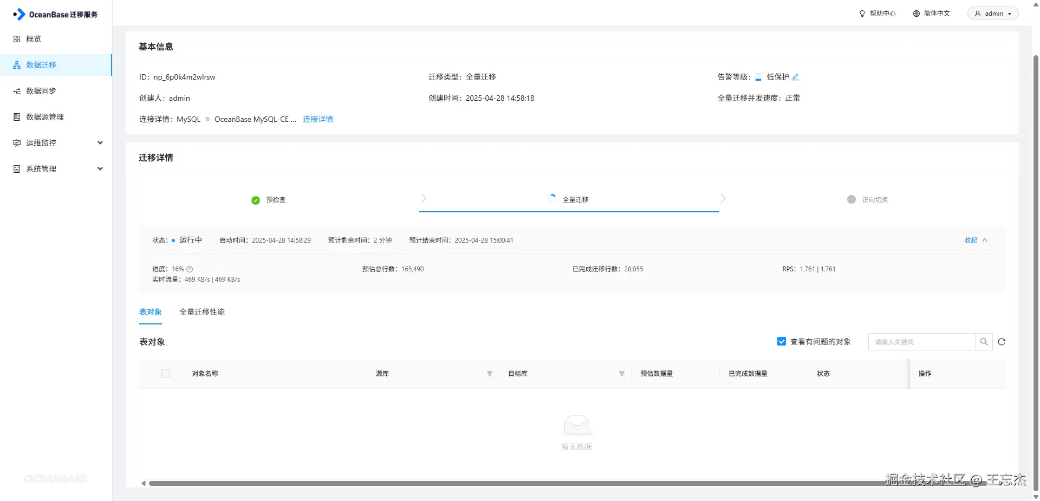Image resolution: width=1040 pixels, height=501 pixels.
Task: Click the 数据同步 sidebar icon
Action: click(x=17, y=91)
